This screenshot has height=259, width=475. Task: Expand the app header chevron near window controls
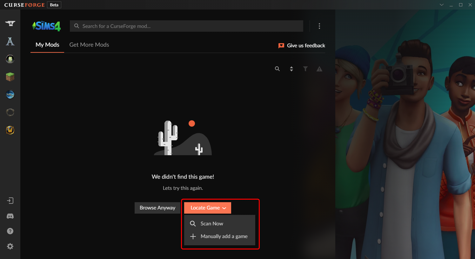[x=441, y=5]
